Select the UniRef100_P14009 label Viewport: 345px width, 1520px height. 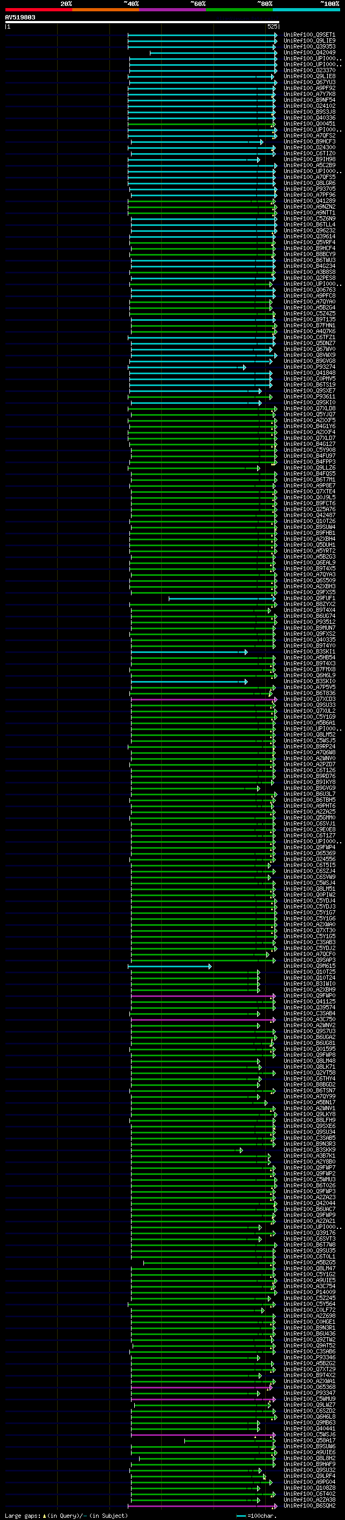[309, 1293]
